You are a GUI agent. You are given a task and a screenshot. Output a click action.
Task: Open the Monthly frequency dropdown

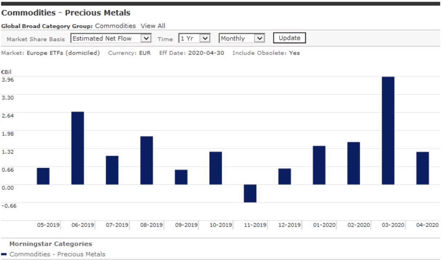(x=241, y=38)
